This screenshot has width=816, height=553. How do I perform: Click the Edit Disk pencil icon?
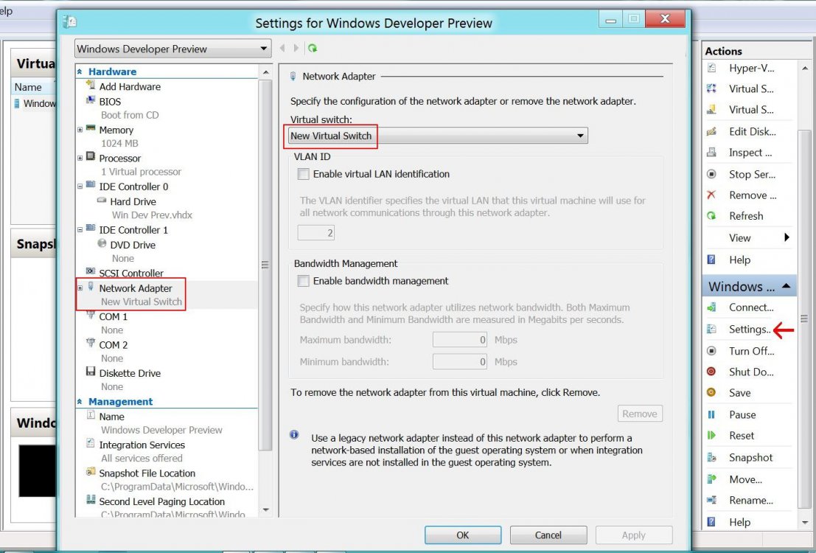pos(711,131)
